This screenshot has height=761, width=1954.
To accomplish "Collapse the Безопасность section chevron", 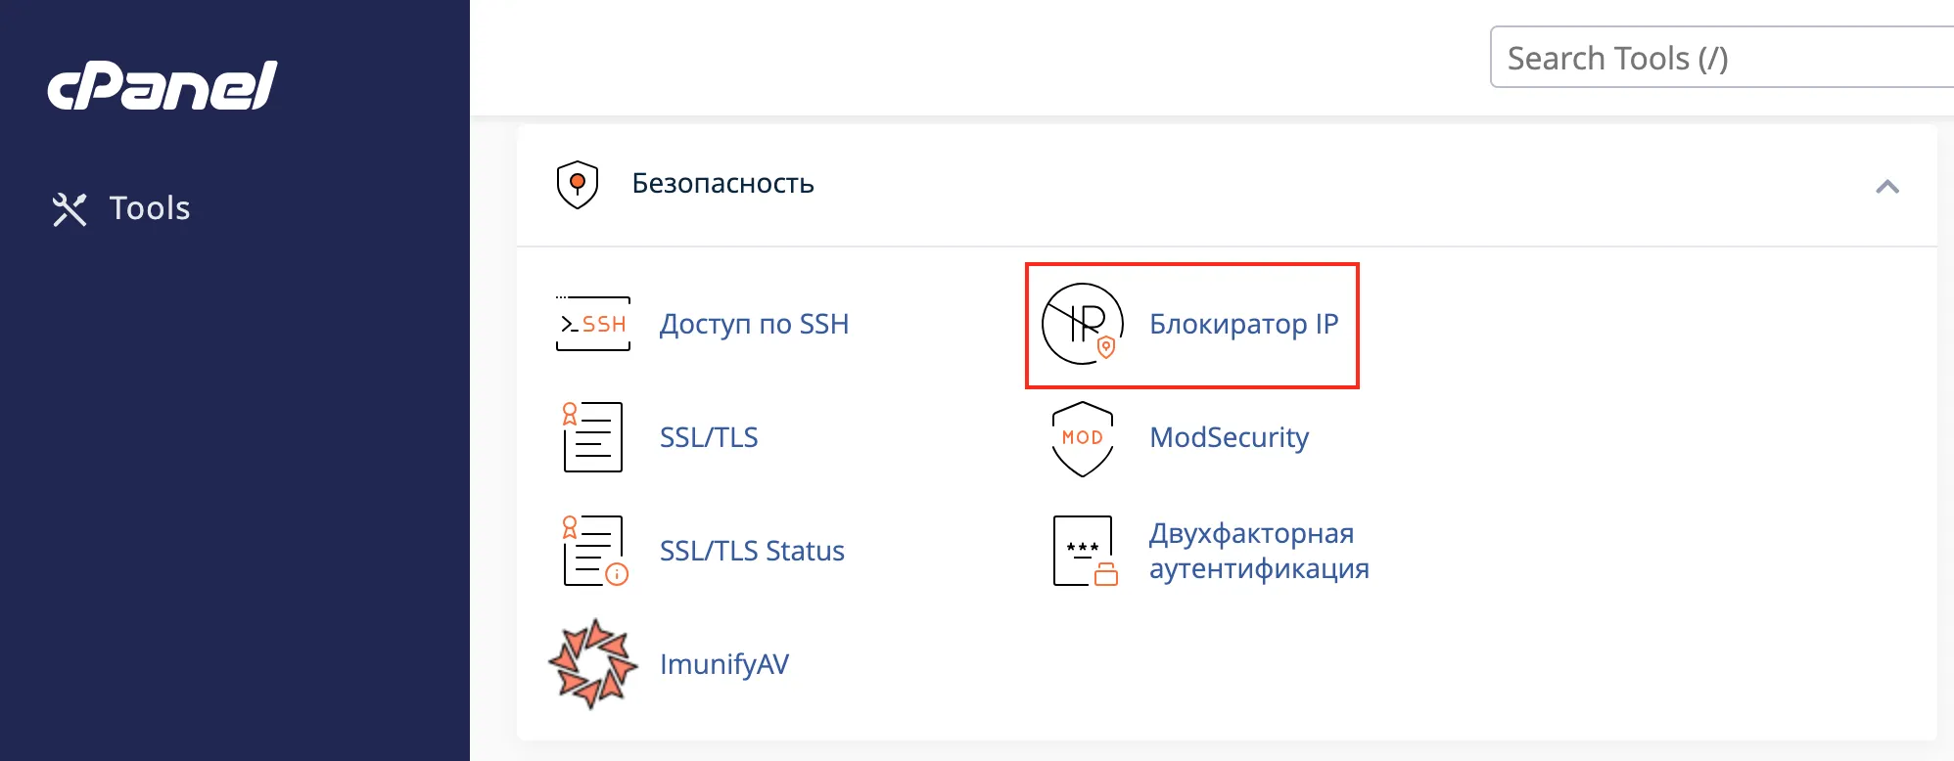I will 1886,186.
